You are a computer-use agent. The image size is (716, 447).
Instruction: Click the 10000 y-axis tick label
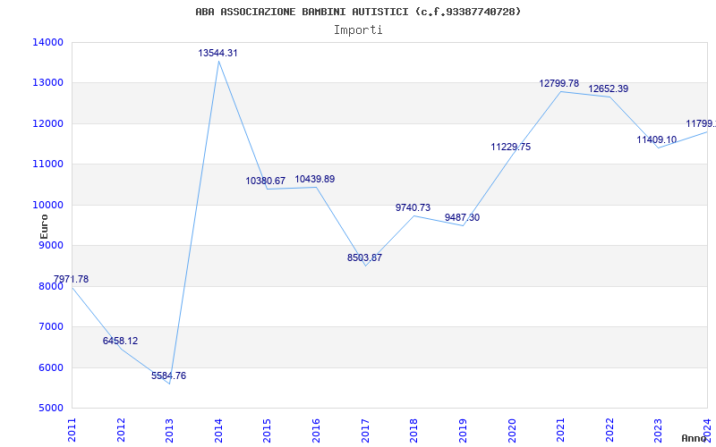coord(47,205)
